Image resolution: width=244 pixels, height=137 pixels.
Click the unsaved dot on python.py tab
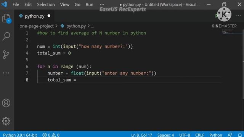(49, 16)
